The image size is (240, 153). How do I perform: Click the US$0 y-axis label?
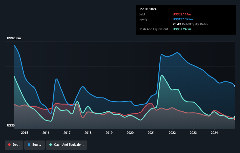click(11, 125)
